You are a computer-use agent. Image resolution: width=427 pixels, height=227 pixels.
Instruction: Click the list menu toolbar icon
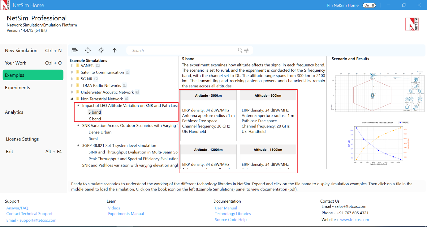point(75,50)
